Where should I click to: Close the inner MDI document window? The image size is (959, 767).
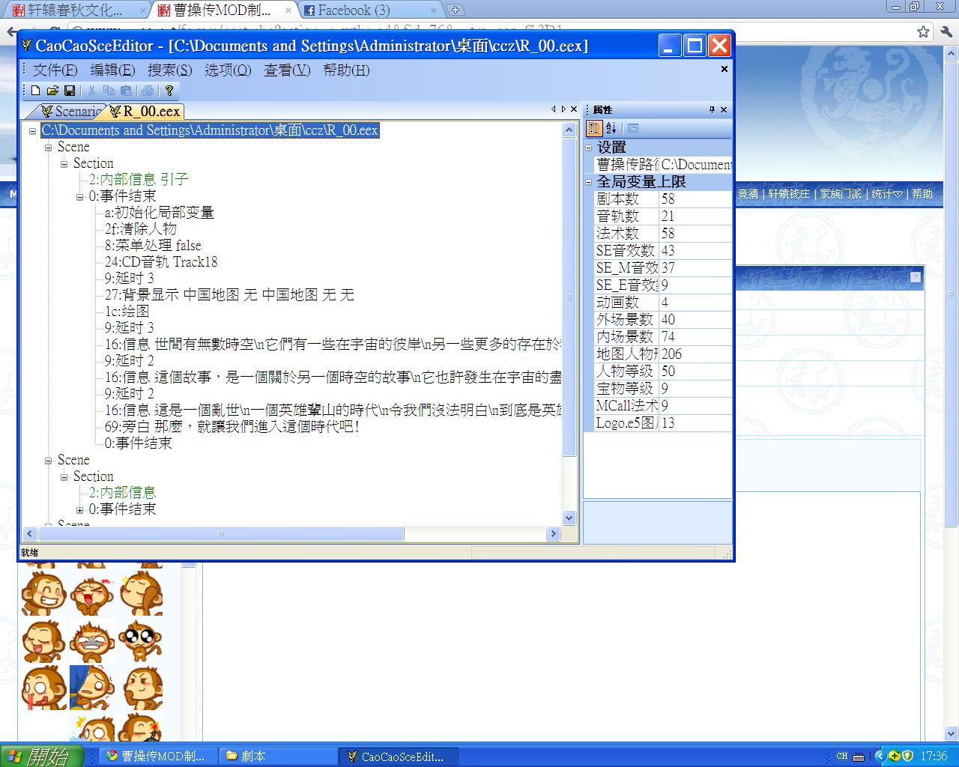tap(724, 69)
